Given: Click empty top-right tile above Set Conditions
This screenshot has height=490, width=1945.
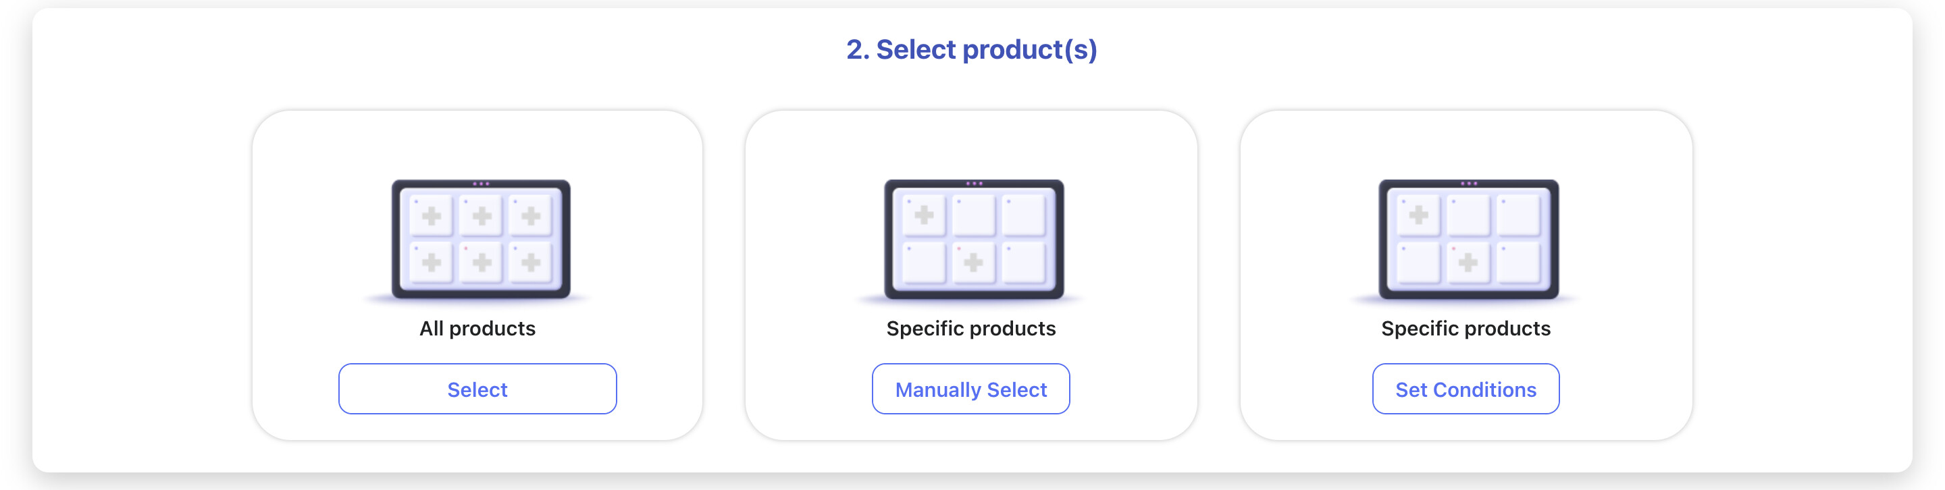Looking at the screenshot, I should tap(1518, 216).
